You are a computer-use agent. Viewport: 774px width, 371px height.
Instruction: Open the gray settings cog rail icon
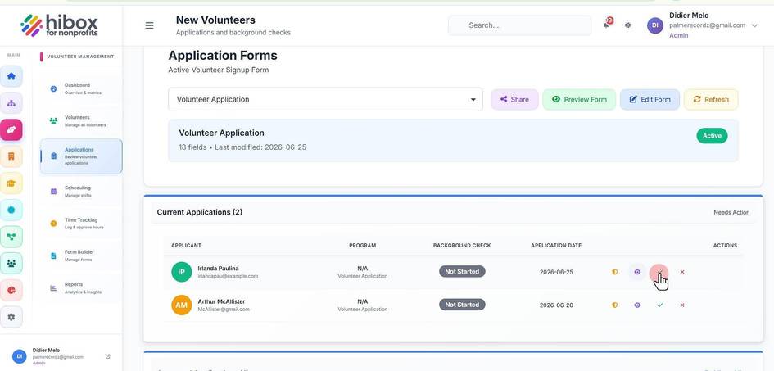point(11,317)
